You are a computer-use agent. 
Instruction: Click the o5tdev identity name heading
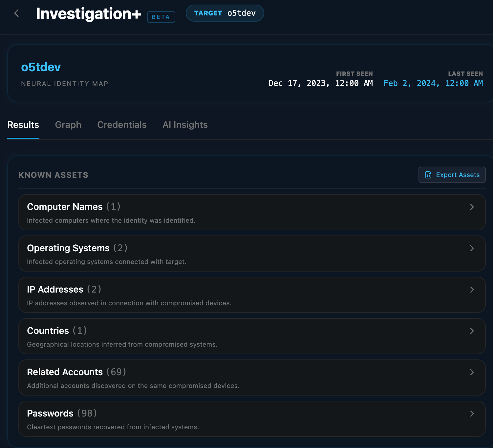[41, 67]
